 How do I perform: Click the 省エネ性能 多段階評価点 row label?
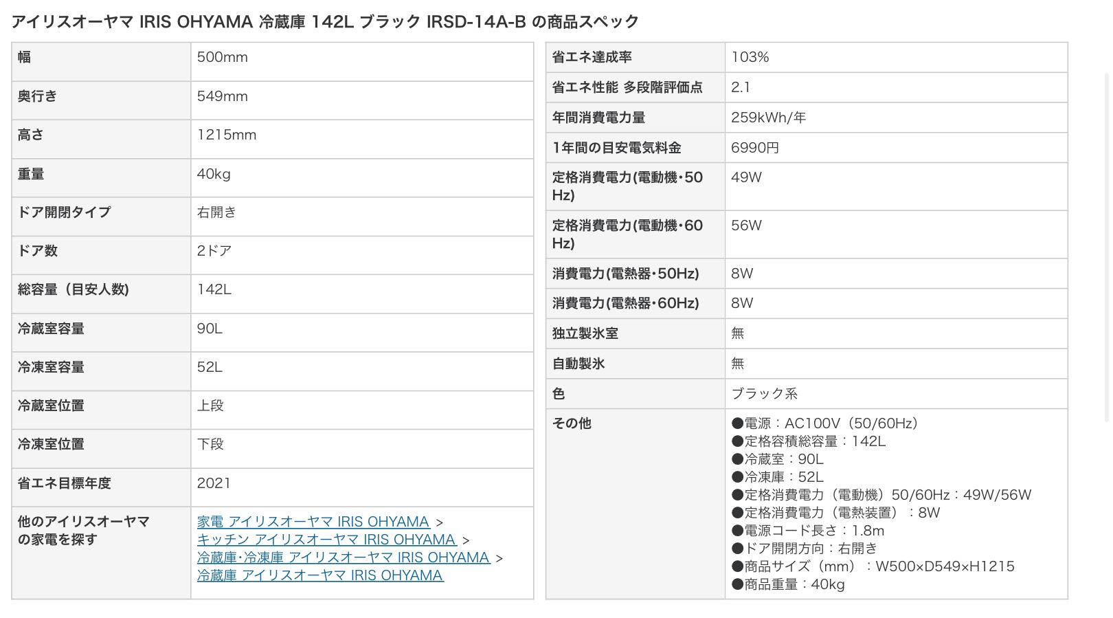point(627,87)
